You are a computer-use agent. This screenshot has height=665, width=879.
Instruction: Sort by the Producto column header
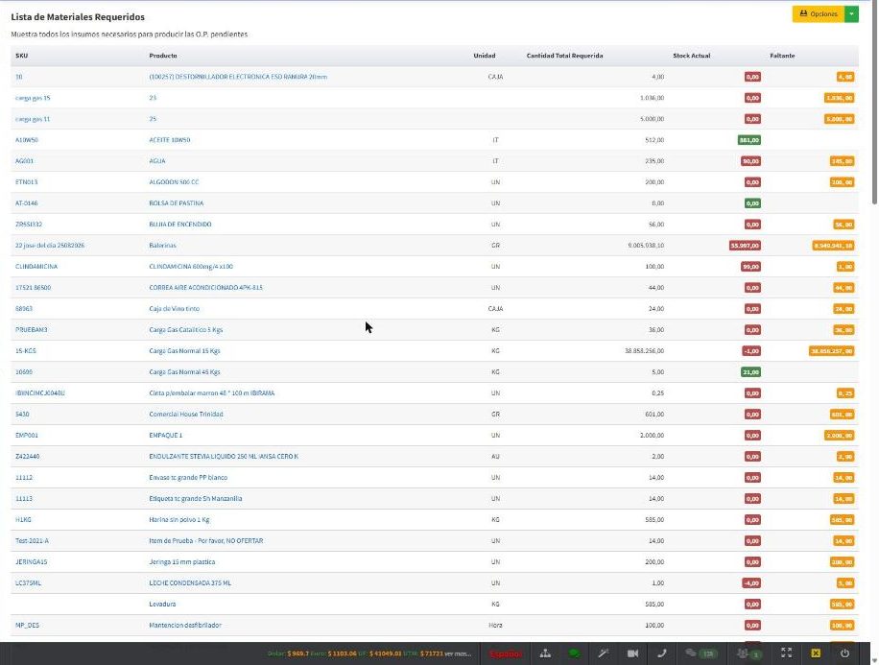coord(163,56)
